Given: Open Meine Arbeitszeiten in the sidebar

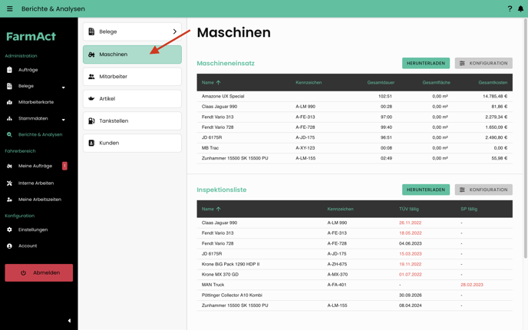Looking at the screenshot, I should click(38, 200).
